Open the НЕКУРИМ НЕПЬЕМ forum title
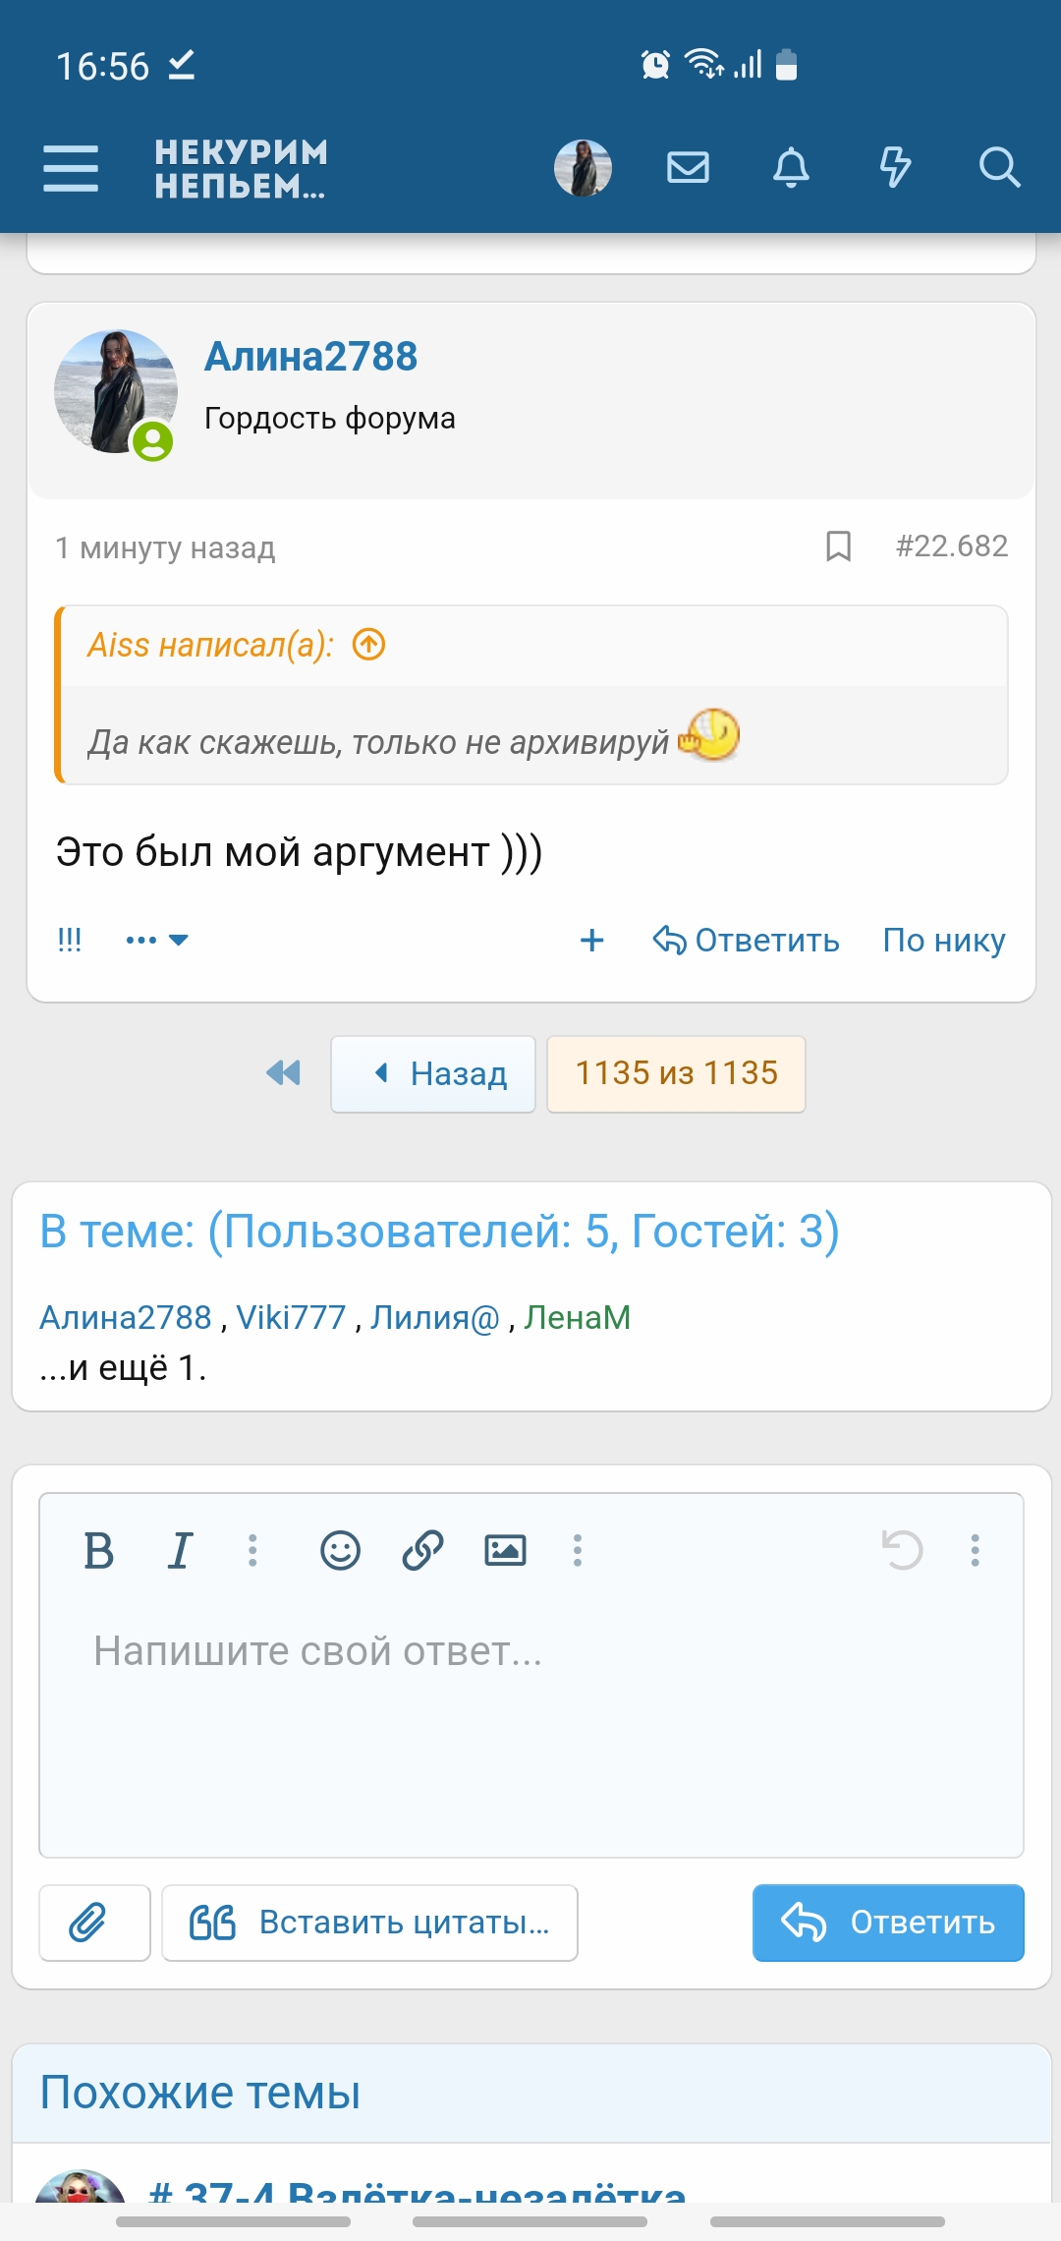1061x2241 pixels. tap(241, 167)
